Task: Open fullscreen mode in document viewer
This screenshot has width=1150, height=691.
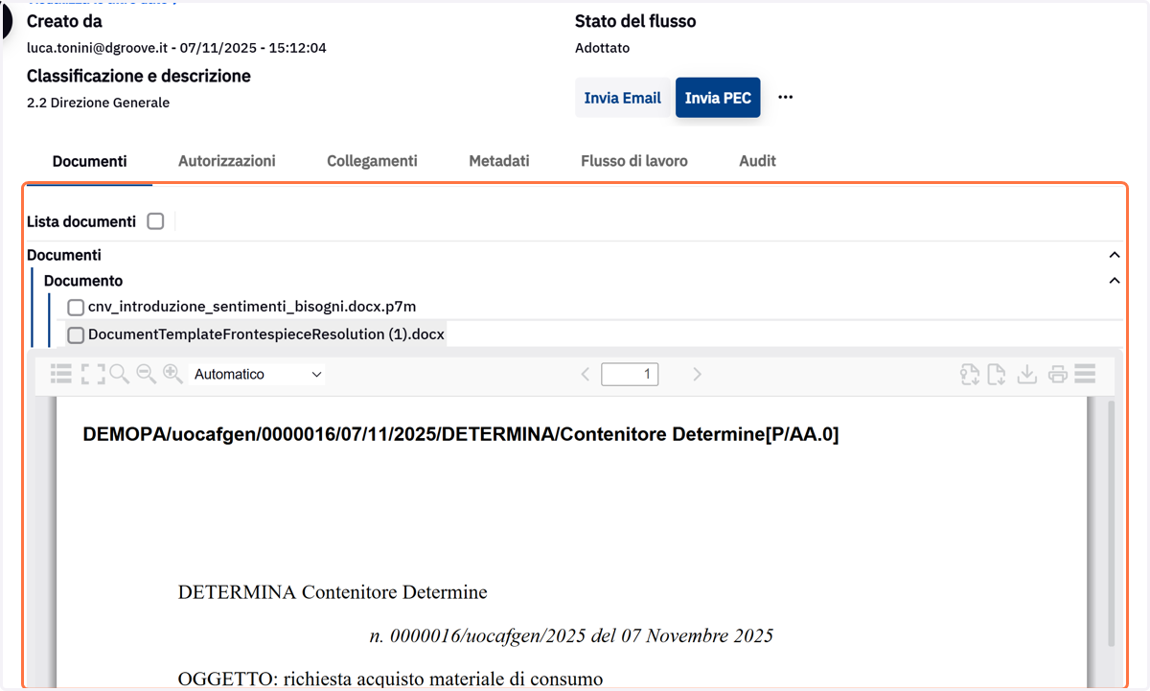Action: coord(93,374)
